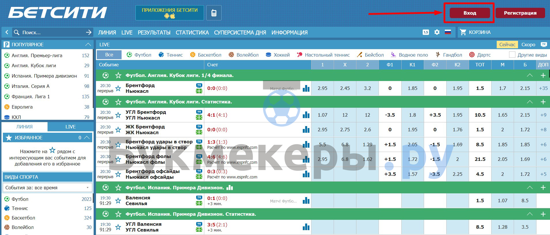550x235 pixels.
Task: Click the Бетсити logo
Action: pyautogui.click(x=58, y=13)
